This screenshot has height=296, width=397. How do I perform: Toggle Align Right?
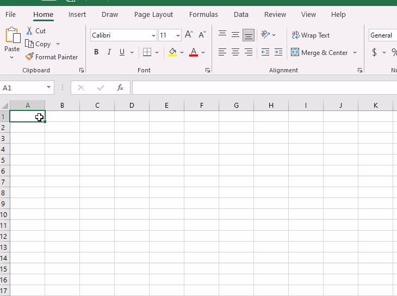[249, 52]
